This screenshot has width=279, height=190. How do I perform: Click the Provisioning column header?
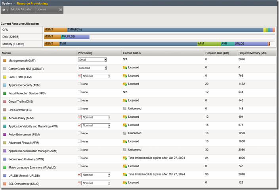point(99,53)
